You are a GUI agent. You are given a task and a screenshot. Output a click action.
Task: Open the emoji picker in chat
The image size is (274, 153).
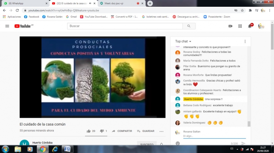178,143
